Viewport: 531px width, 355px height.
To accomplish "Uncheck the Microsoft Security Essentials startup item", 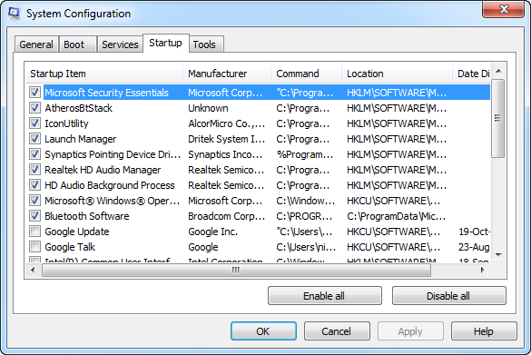I will pos(34,92).
